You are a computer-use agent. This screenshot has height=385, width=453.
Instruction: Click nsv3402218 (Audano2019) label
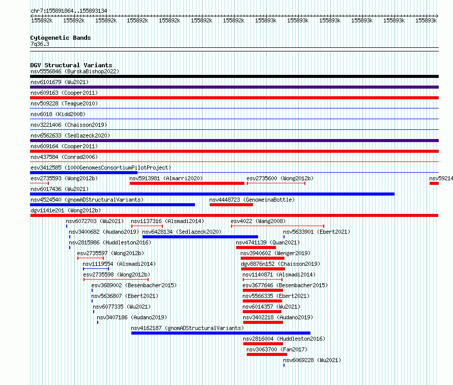pos(278,317)
